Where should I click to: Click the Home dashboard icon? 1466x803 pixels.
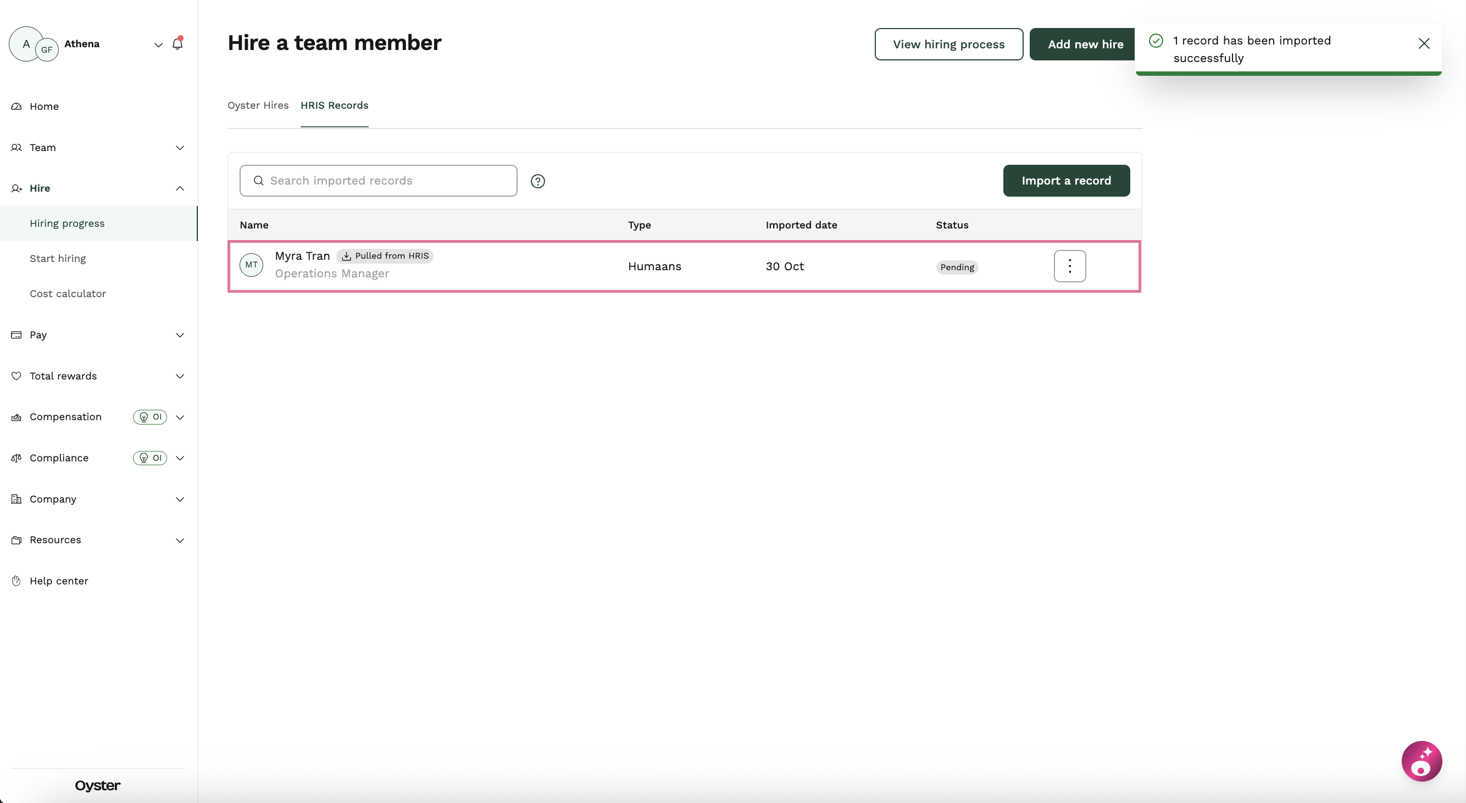click(x=16, y=107)
